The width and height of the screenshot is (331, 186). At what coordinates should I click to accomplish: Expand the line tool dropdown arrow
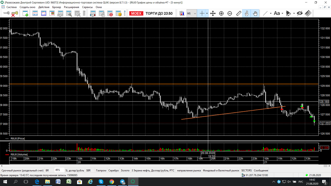point(271,13)
